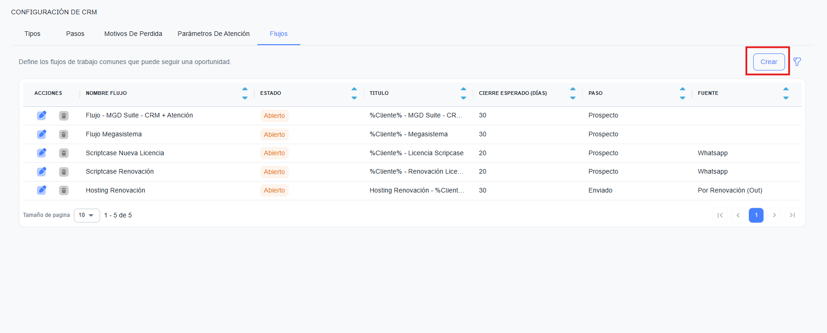Click title %Cliente% - Megasistema
The height and width of the screenshot is (333, 827).
409,134
